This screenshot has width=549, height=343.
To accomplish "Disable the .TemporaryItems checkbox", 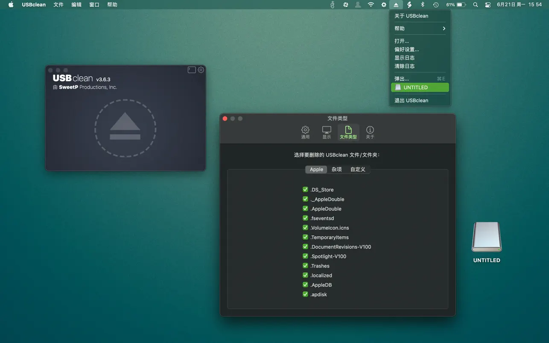I will point(305,237).
